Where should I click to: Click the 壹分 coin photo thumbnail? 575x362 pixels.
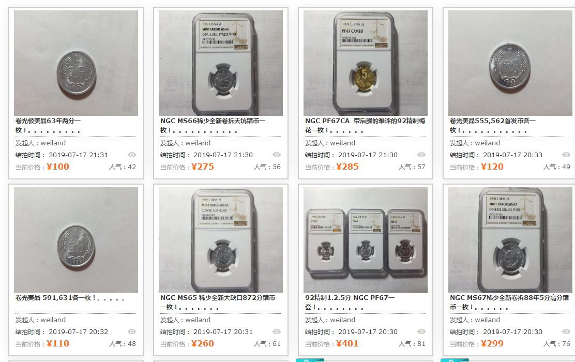pos(76,240)
